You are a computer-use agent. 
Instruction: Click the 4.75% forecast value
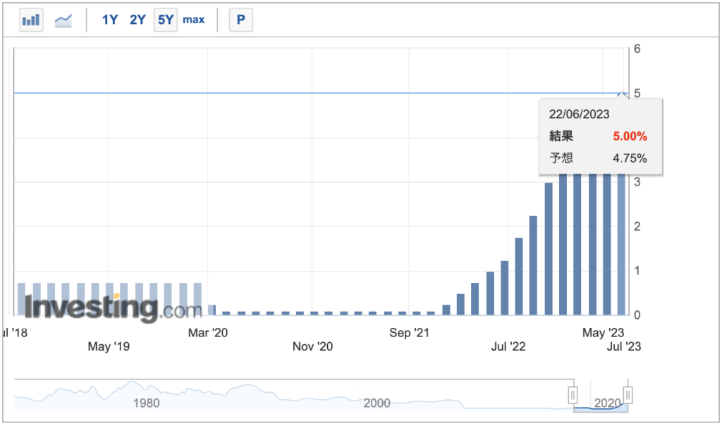[630, 159]
